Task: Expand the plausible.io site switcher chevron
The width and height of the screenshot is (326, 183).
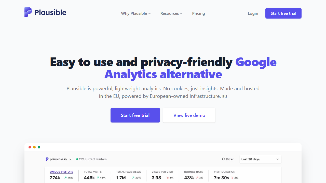Action: pos(70,159)
